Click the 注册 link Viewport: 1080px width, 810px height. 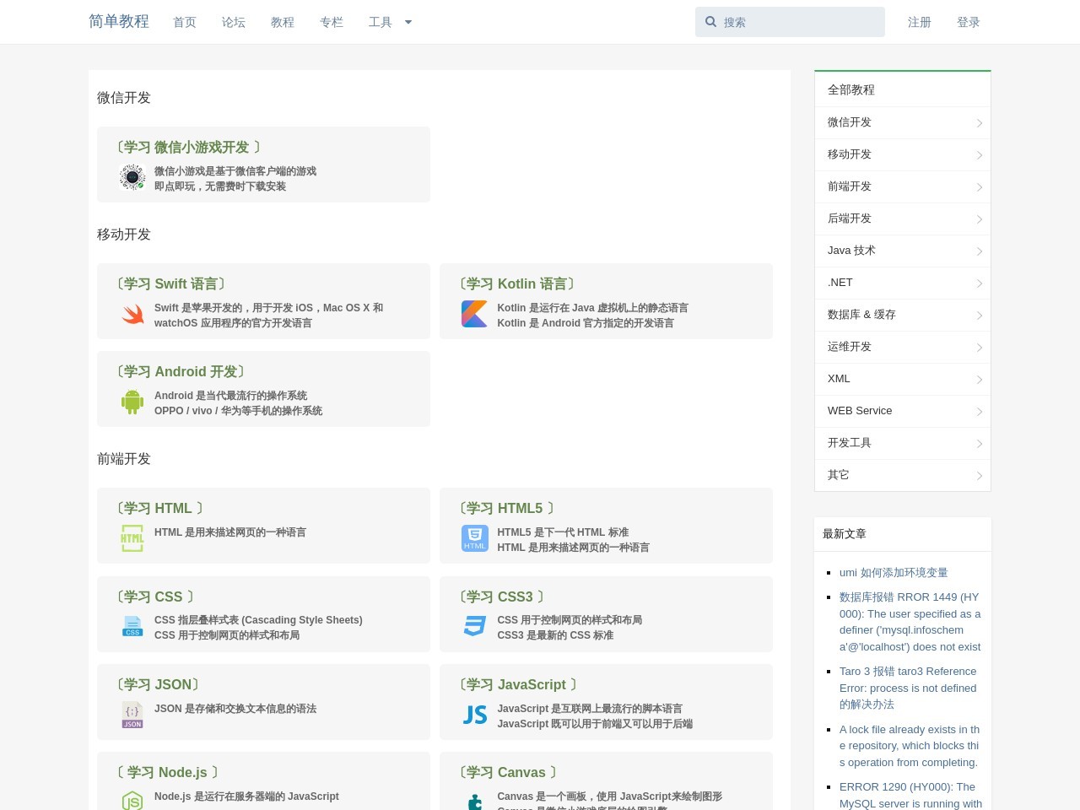[x=920, y=22]
